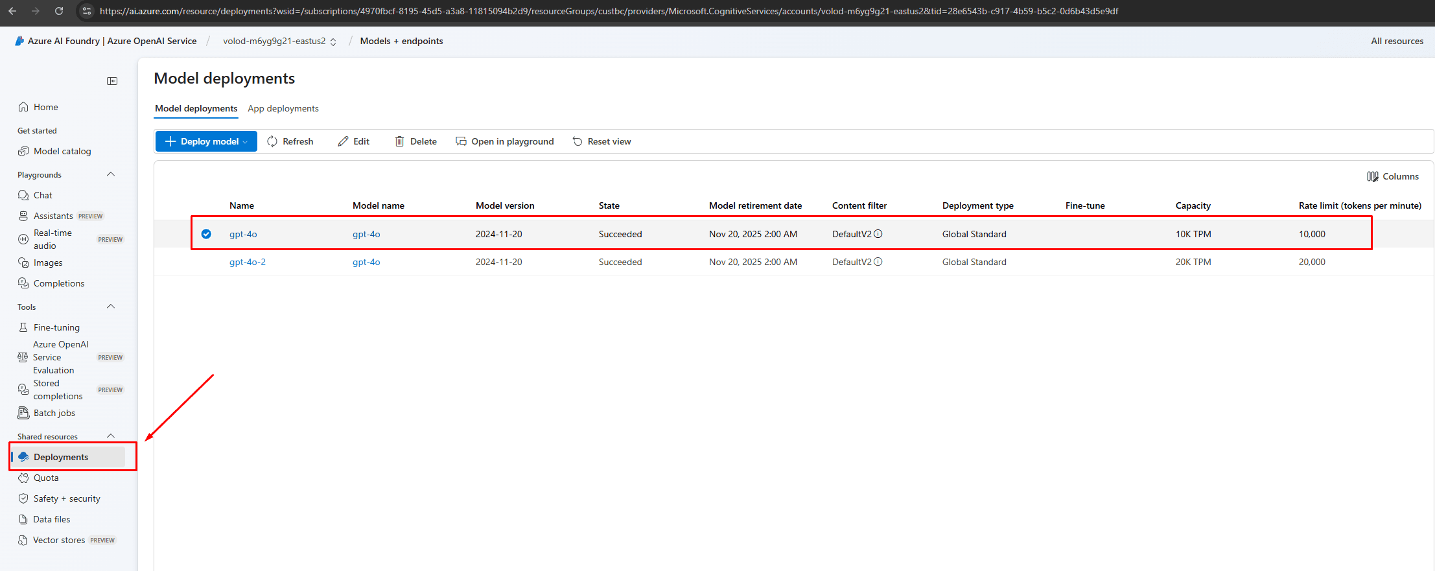Open the Assistants playground
This screenshot has width=1435, height=571.
coord(53,216)
